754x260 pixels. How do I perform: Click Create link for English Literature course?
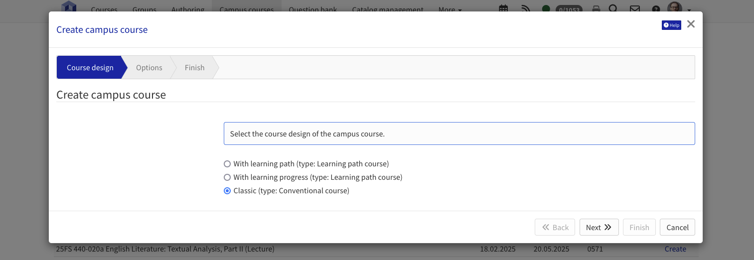(675, 249)
